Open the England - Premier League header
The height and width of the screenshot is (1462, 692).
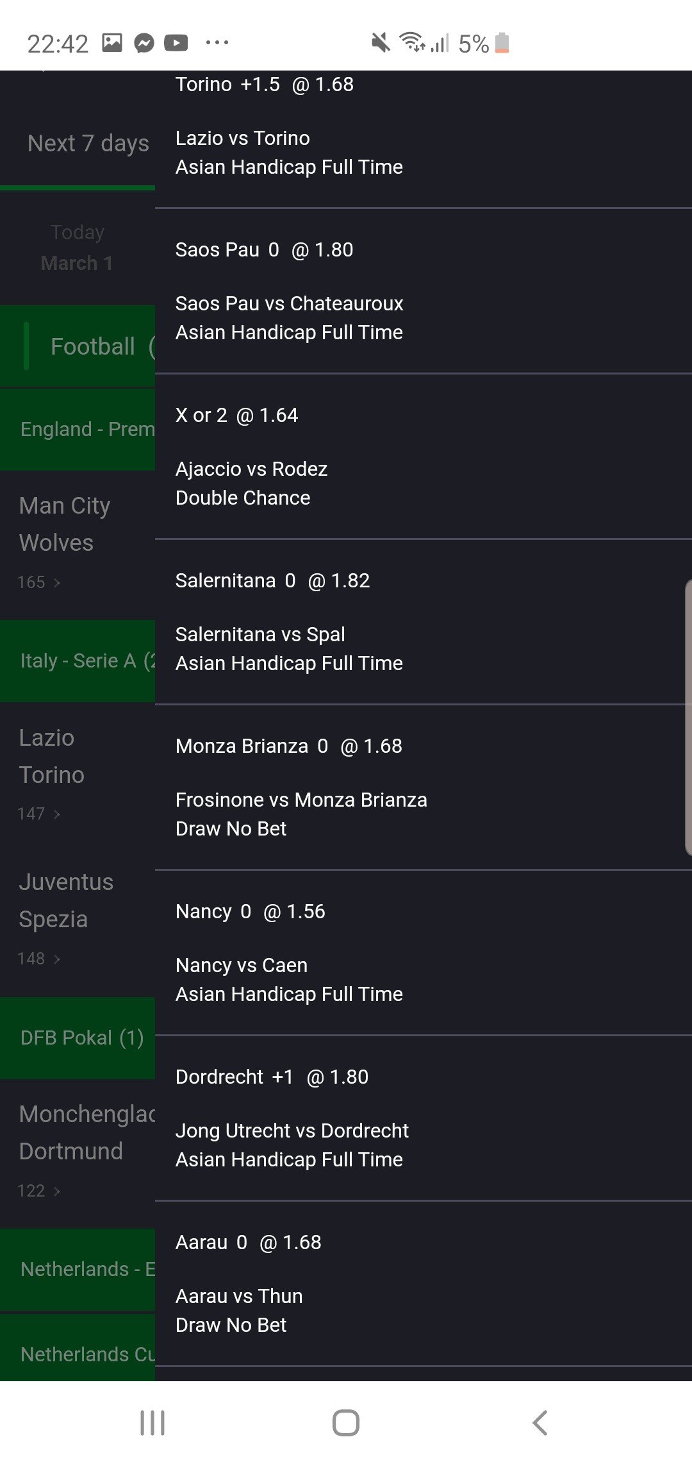coord(86,429)
